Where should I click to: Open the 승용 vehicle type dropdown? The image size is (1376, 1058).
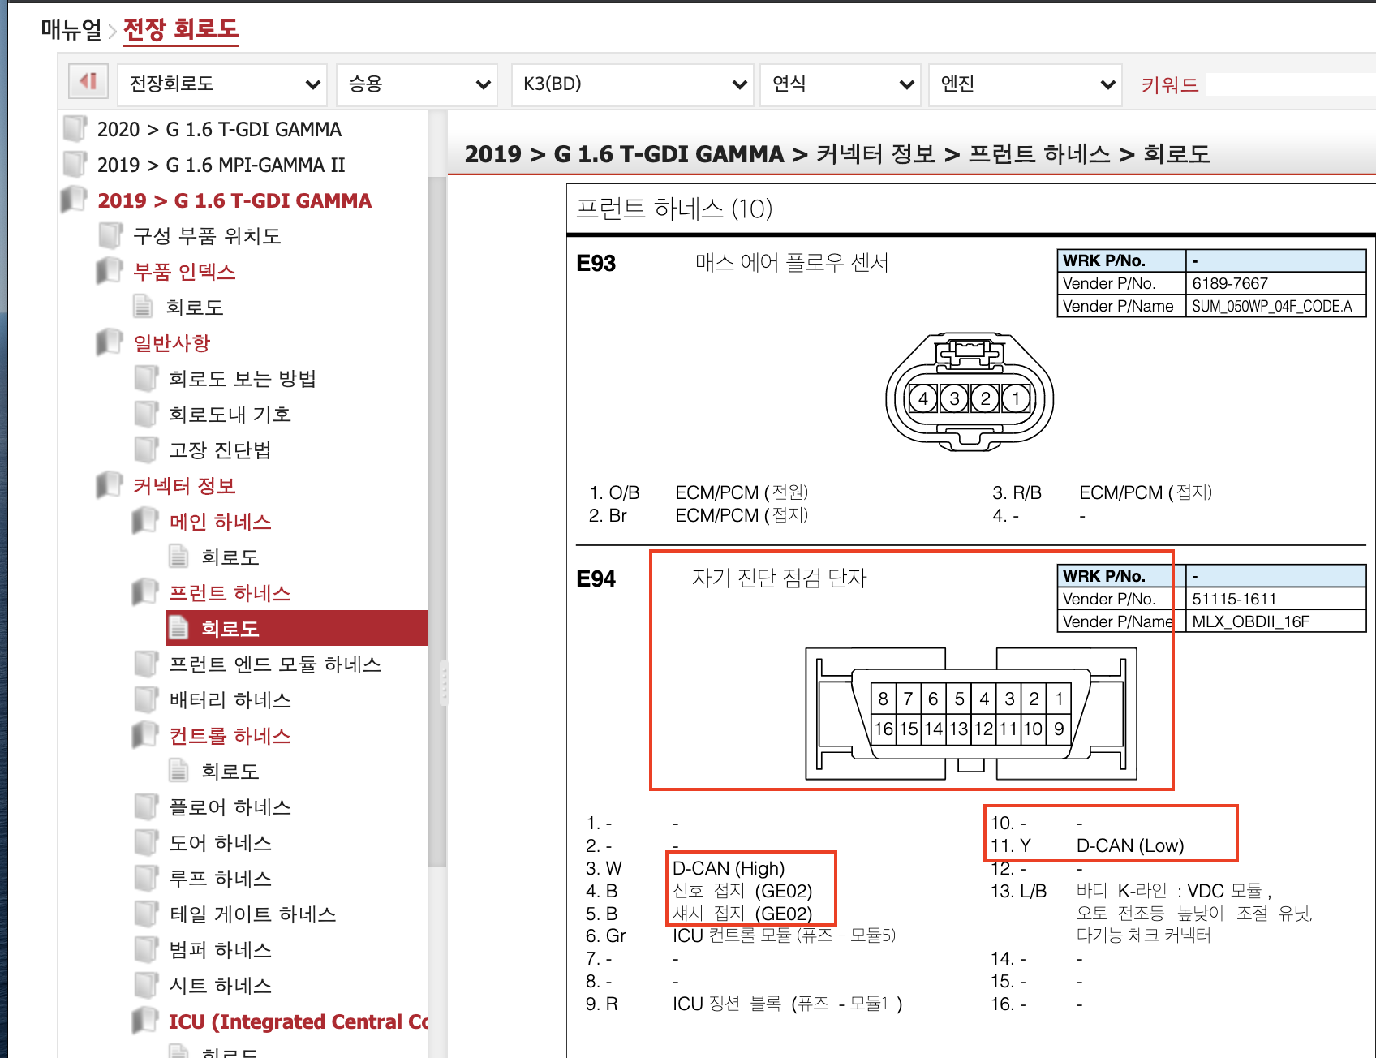coord(417,84)
